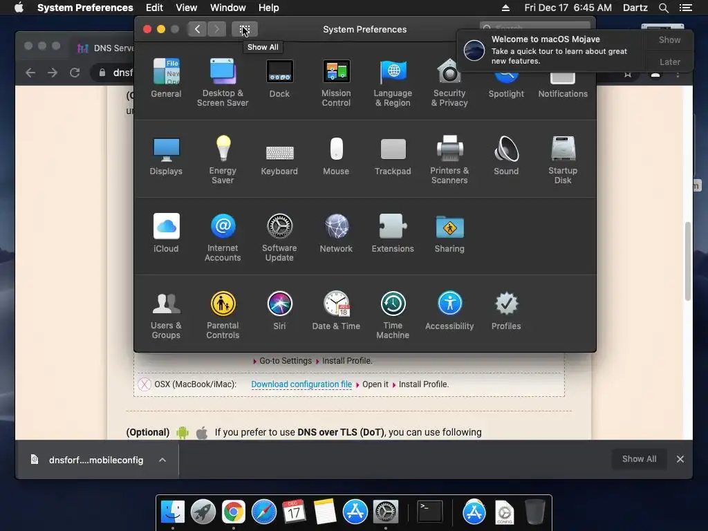The width and height of the screenshot is (708, 531).
Task: Open the Siri preference pane
Action: 279,310
